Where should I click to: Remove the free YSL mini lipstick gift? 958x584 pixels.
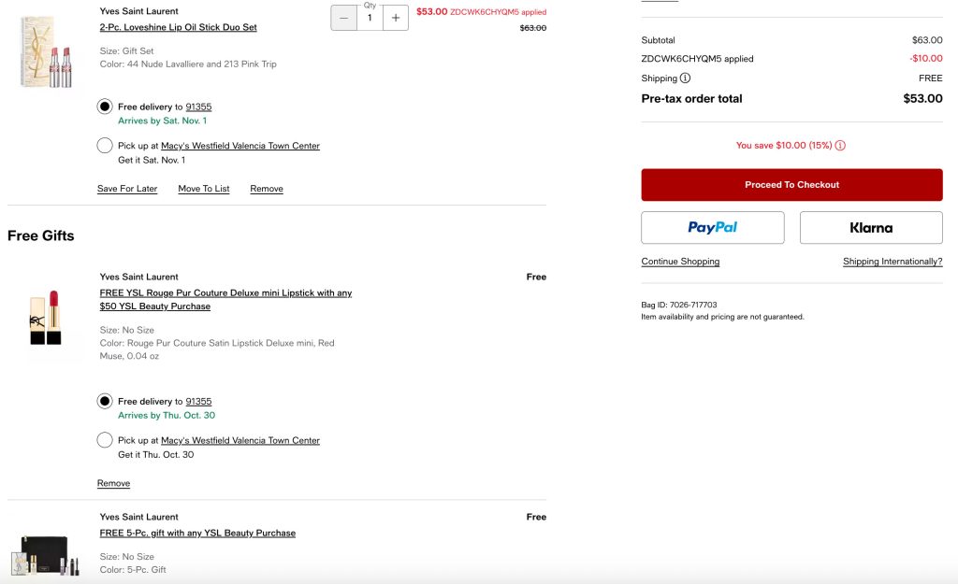113,483
